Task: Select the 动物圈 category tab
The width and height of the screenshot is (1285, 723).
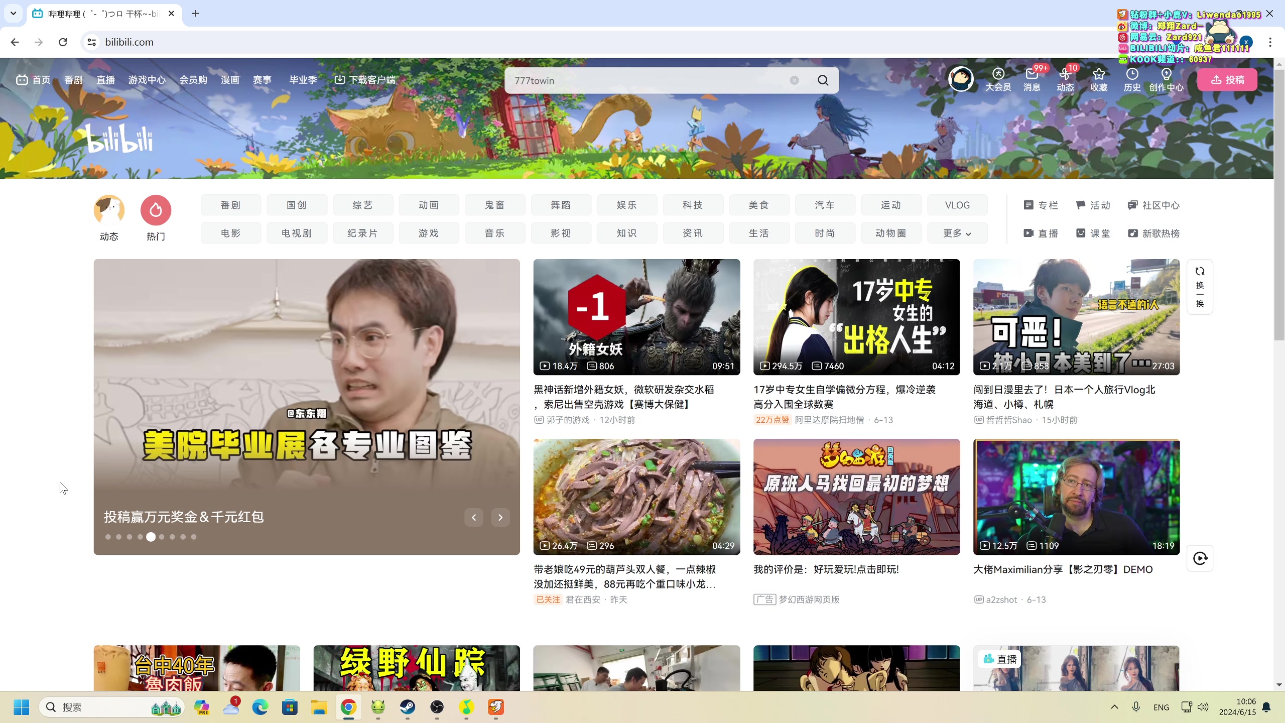Action: tap(891, 233)
